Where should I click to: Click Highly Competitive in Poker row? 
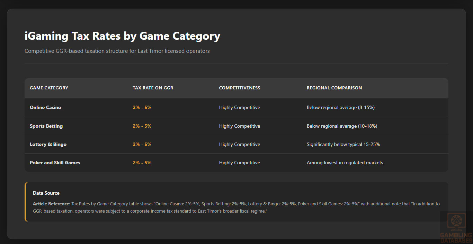tap(240, 163)
